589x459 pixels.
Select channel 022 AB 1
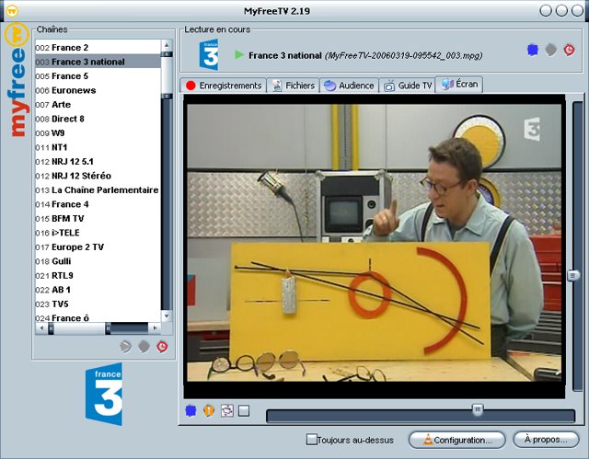tap(98, 290)
